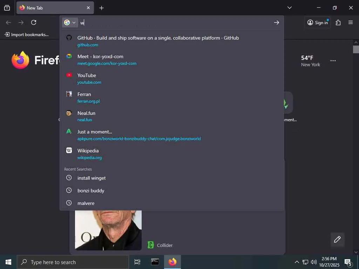Screen dimensions: 359x269
Task: Open the Firefox View icon
Action: tap(7, 8)
